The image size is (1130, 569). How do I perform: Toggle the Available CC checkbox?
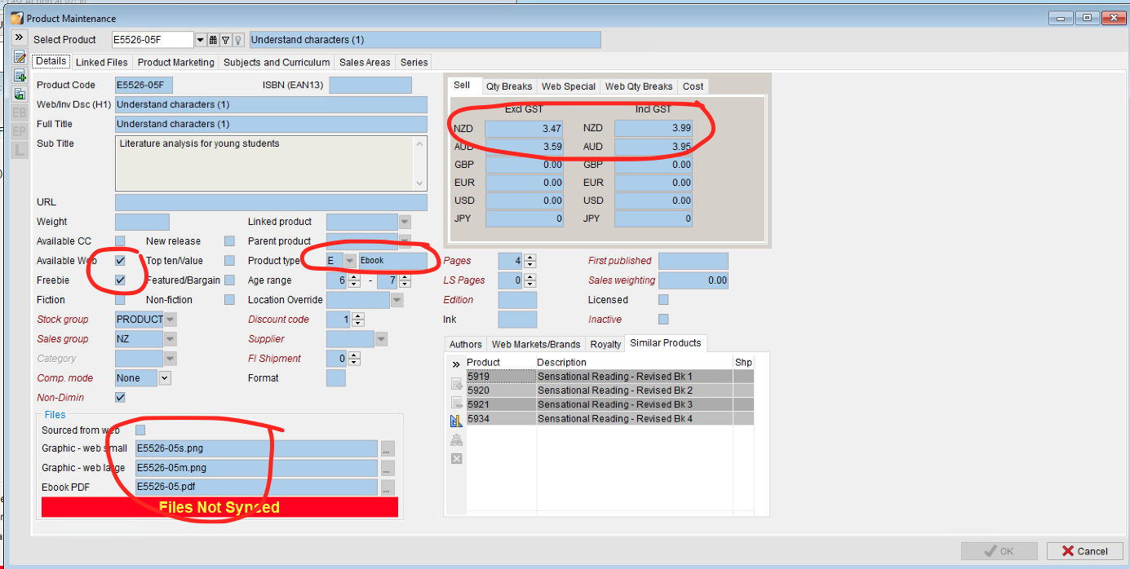(x=120, y=241)
